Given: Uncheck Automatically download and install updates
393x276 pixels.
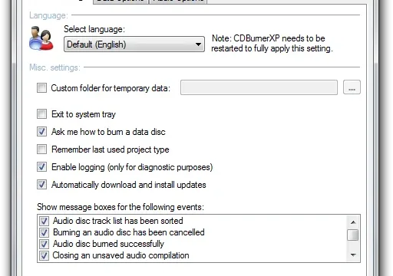Looking at the screenshot, I should tap(41, 185).
